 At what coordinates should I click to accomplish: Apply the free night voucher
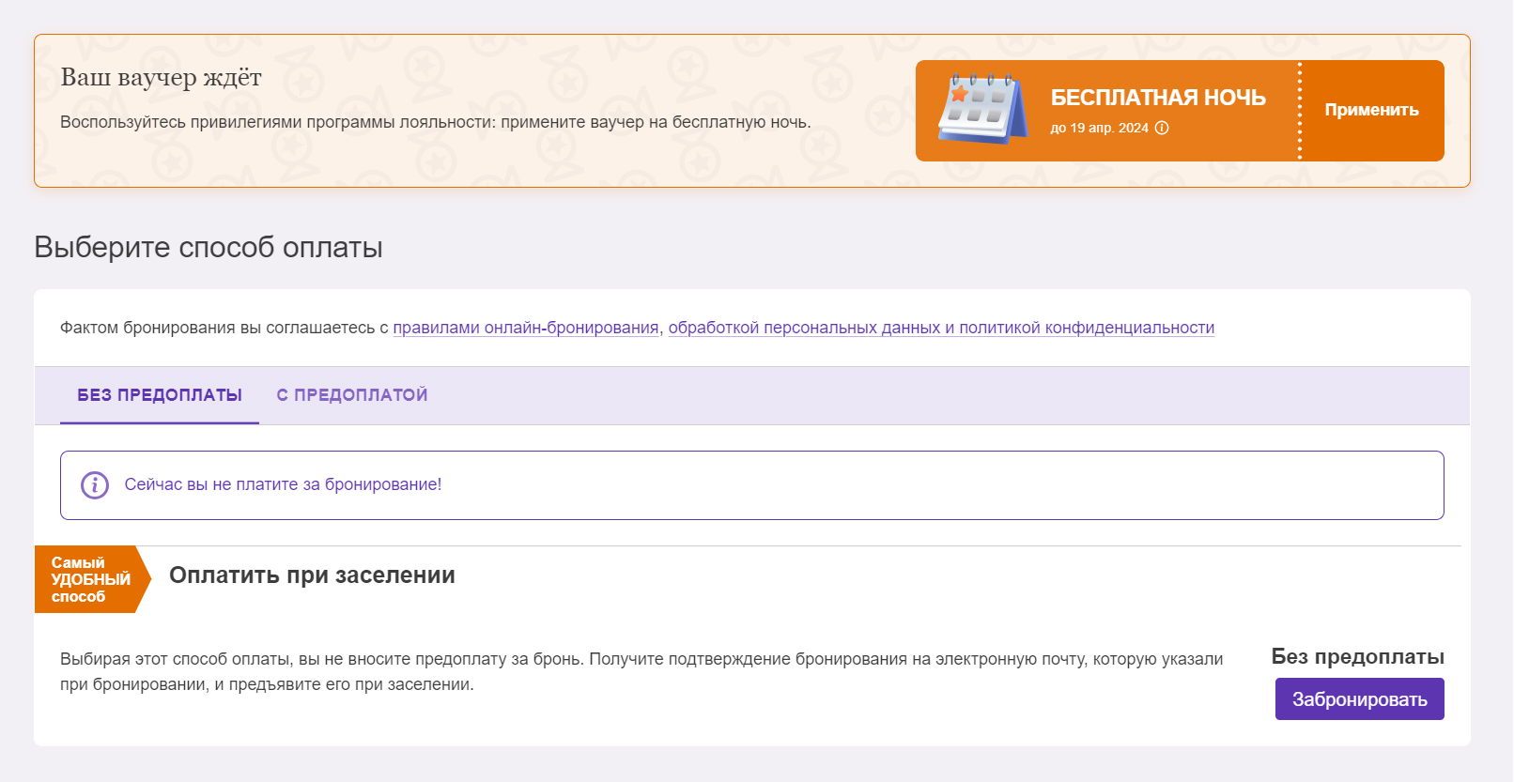1371,111
